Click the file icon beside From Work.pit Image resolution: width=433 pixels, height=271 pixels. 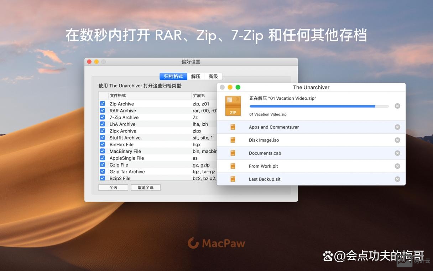(x=233, y=166)
